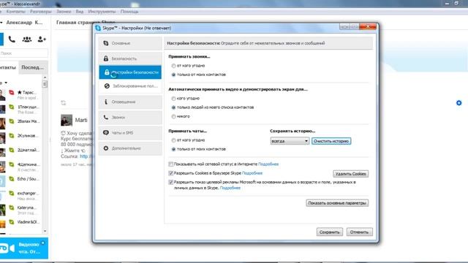Open the 'всегда' history dropdown
The image size is (468, 263).
[290, 141]
